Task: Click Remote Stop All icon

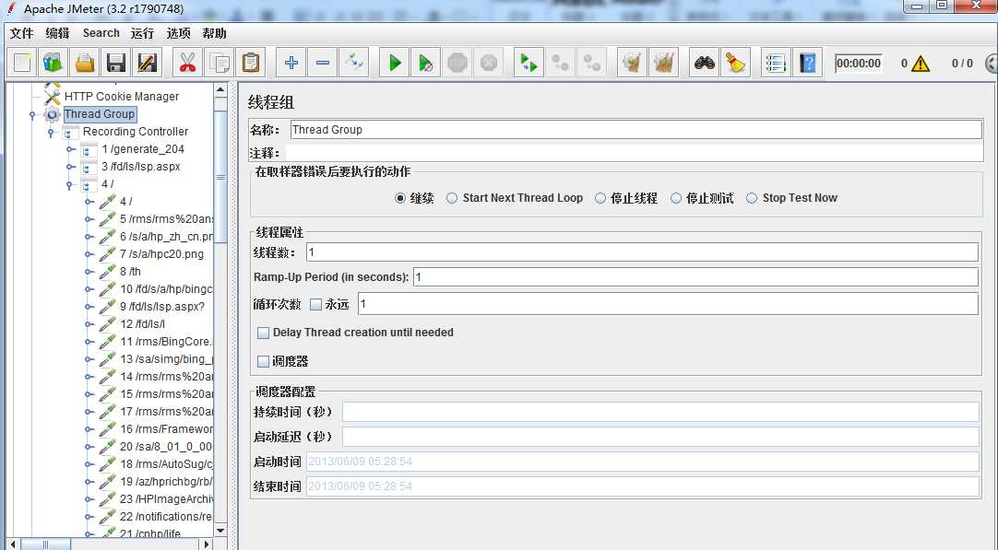Action: point(560,63)
